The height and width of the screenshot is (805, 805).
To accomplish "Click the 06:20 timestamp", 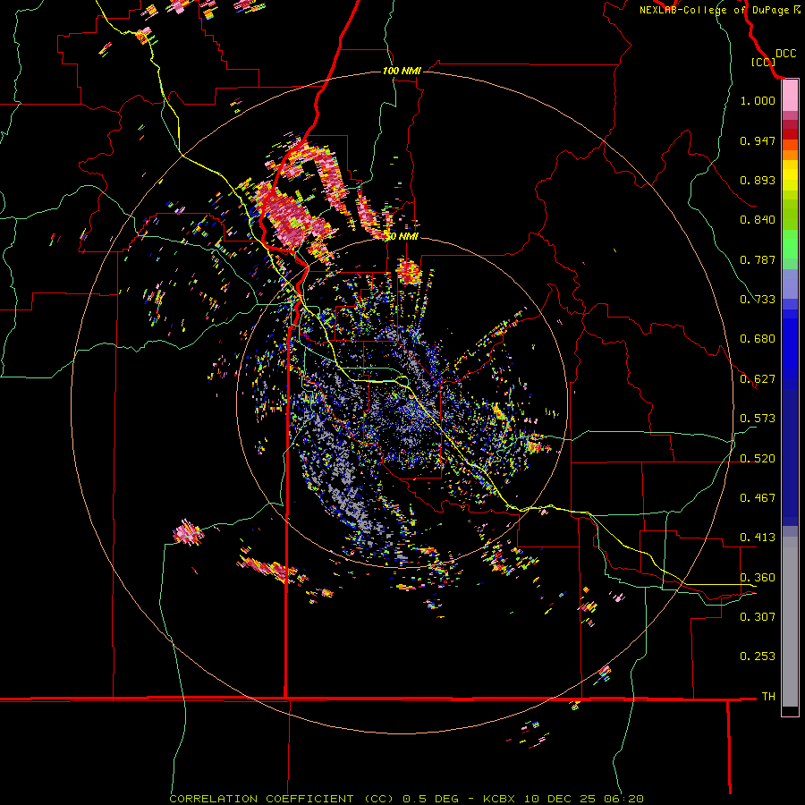I will [624, 799].
